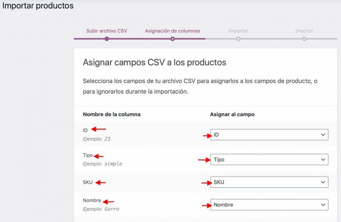Click the Importar step dot
Image resolution: width=341 pixels, height=222 pixels.
pos(238,39)
